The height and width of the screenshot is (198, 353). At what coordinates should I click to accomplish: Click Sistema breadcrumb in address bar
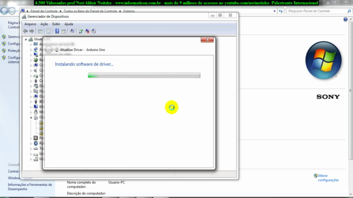coord(129,11)
